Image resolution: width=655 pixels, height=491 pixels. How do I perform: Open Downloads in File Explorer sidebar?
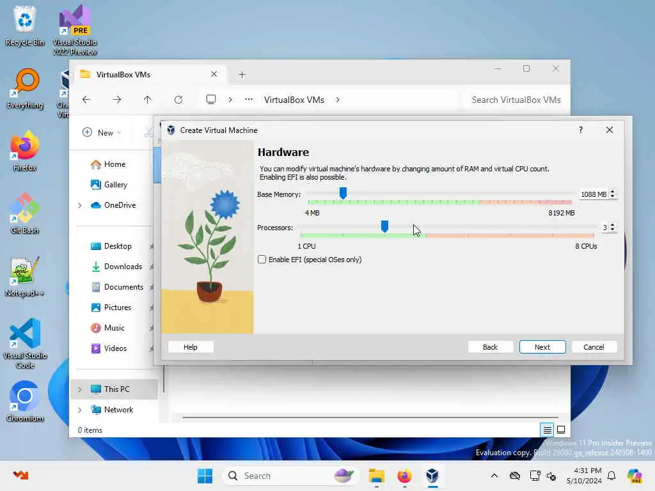coord(117,267)
